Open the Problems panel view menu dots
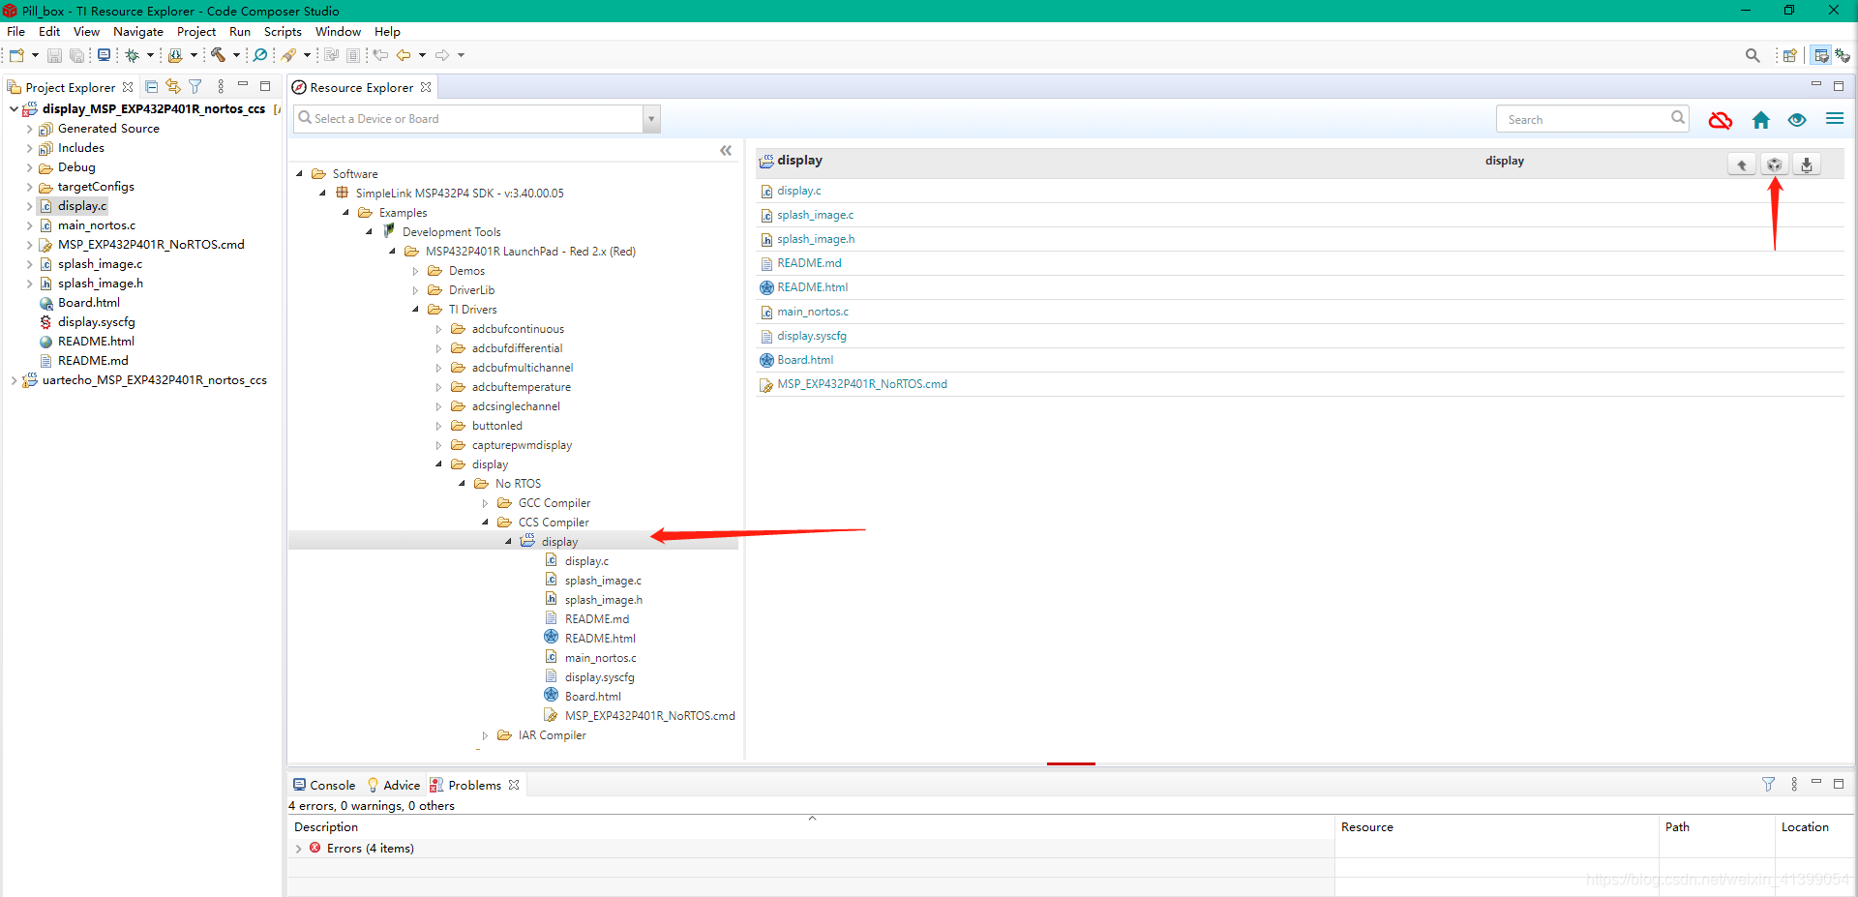Image resolution: width=1858 pixels, height=897 pixels. click(1794, 785)
